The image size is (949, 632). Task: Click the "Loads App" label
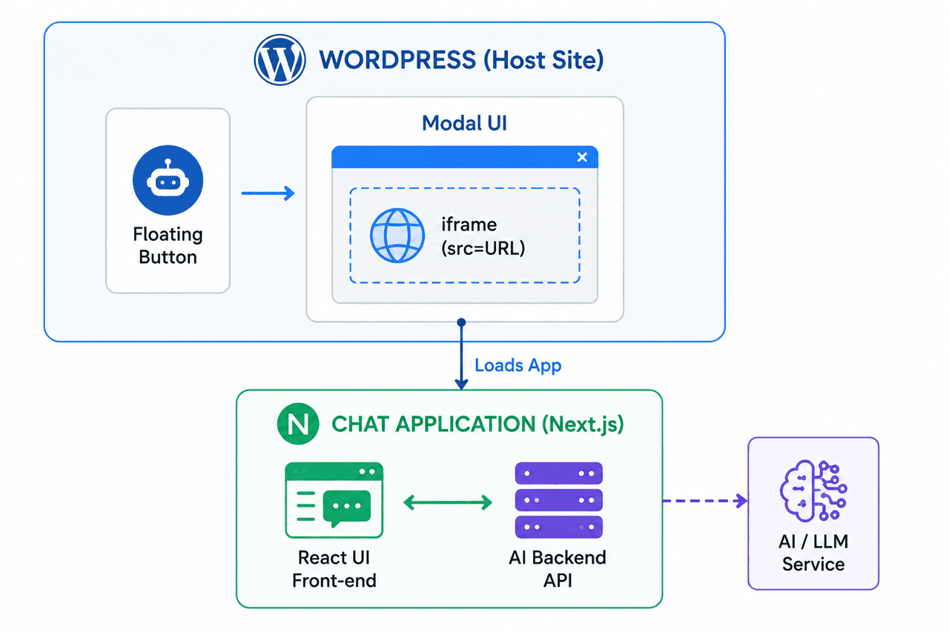pyautogui.click(x=518, y=365)
